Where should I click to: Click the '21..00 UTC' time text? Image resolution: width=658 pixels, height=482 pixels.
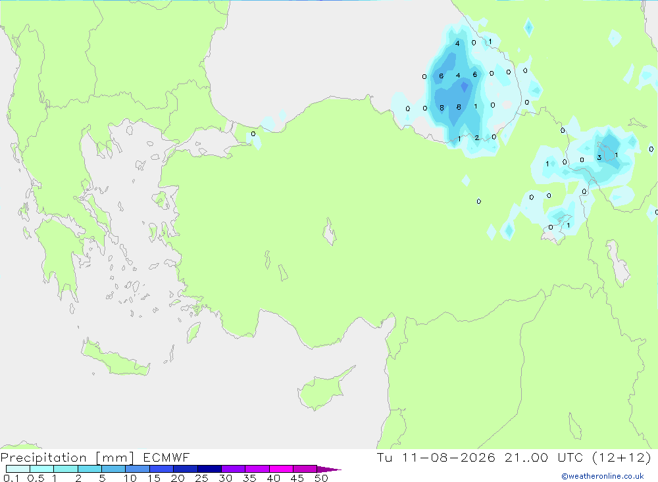click(544, 458)
